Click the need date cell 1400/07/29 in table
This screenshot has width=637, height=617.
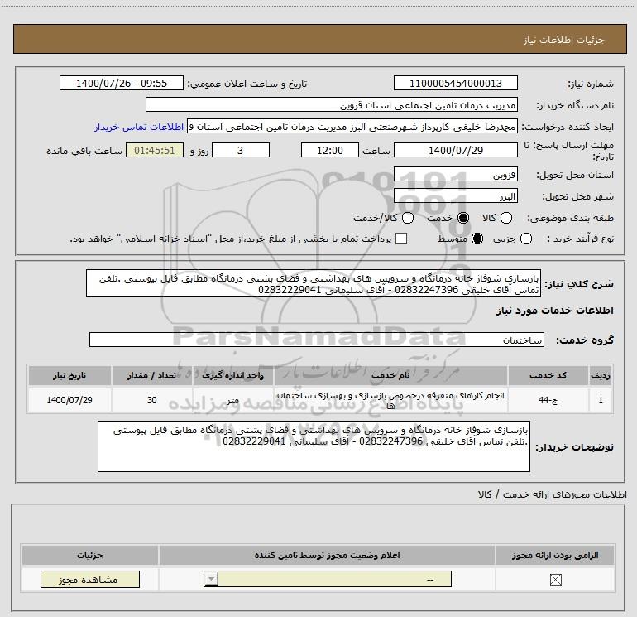point(69,400)
